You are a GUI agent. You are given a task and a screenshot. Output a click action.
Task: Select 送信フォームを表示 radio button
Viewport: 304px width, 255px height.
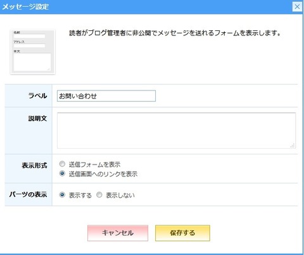point(62,164)
